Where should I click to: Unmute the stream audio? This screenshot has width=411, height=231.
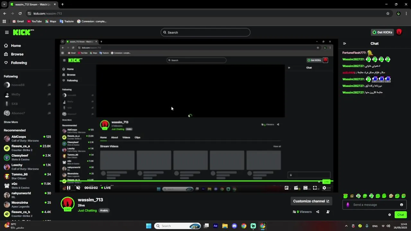pyautogui.click(x=78, y=188)
